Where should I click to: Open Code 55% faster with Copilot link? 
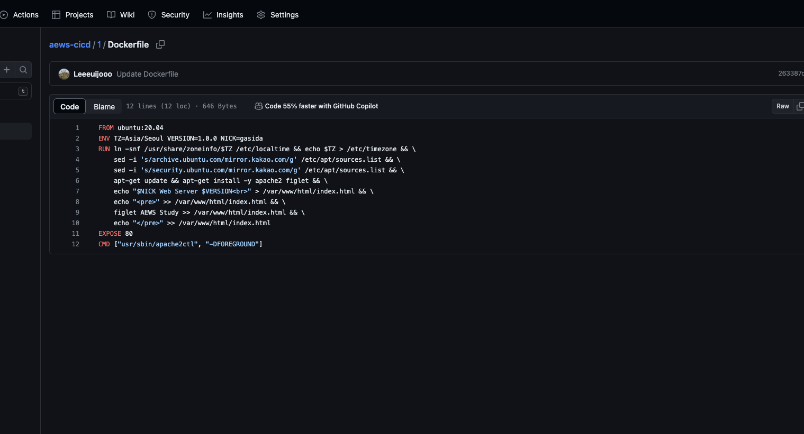coord(321,106)
